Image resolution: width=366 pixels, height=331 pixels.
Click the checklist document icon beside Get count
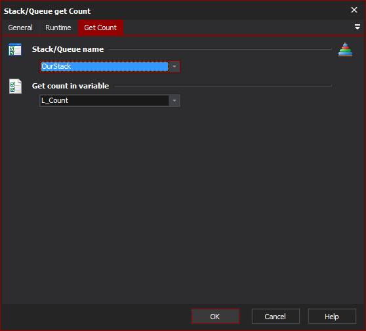(15, 86)
